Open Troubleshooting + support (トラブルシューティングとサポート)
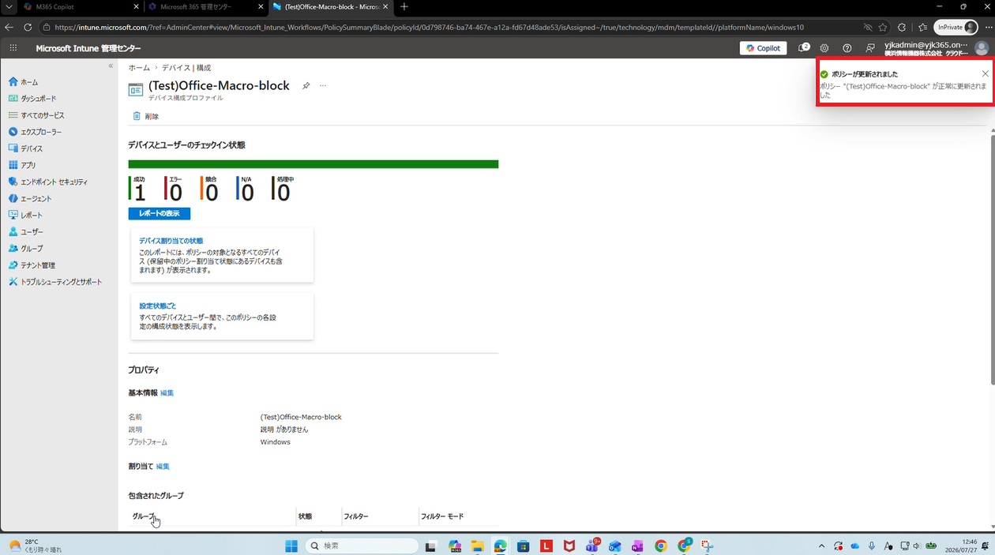995x555 pixels. pyautogui.click(x=55, y=282)
